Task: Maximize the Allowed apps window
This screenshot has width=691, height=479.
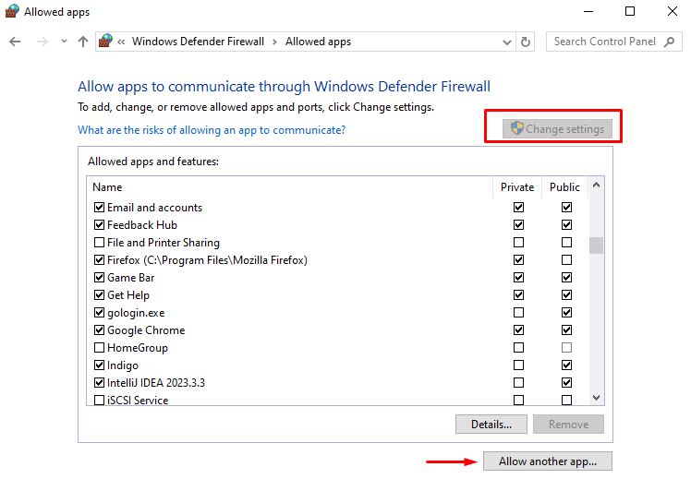Action: (x=630, y=11)
